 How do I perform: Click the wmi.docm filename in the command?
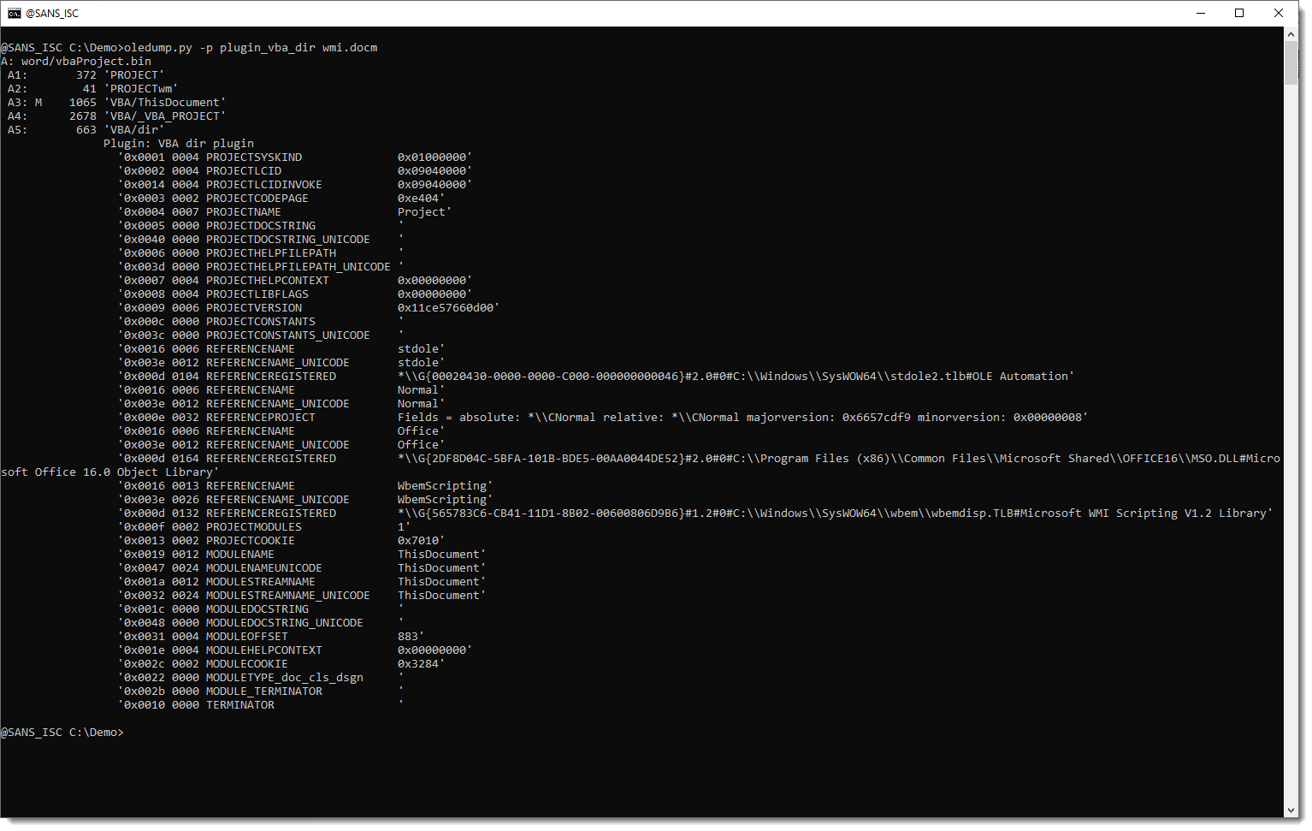click(x=350, y=48)
